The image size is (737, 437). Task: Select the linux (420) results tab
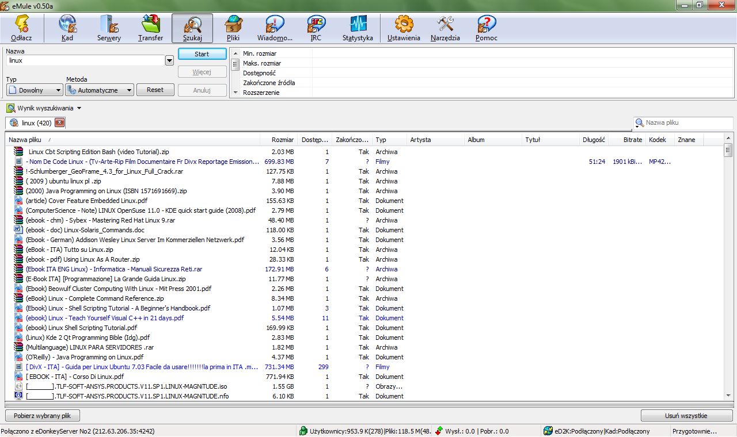pos(37,122)
